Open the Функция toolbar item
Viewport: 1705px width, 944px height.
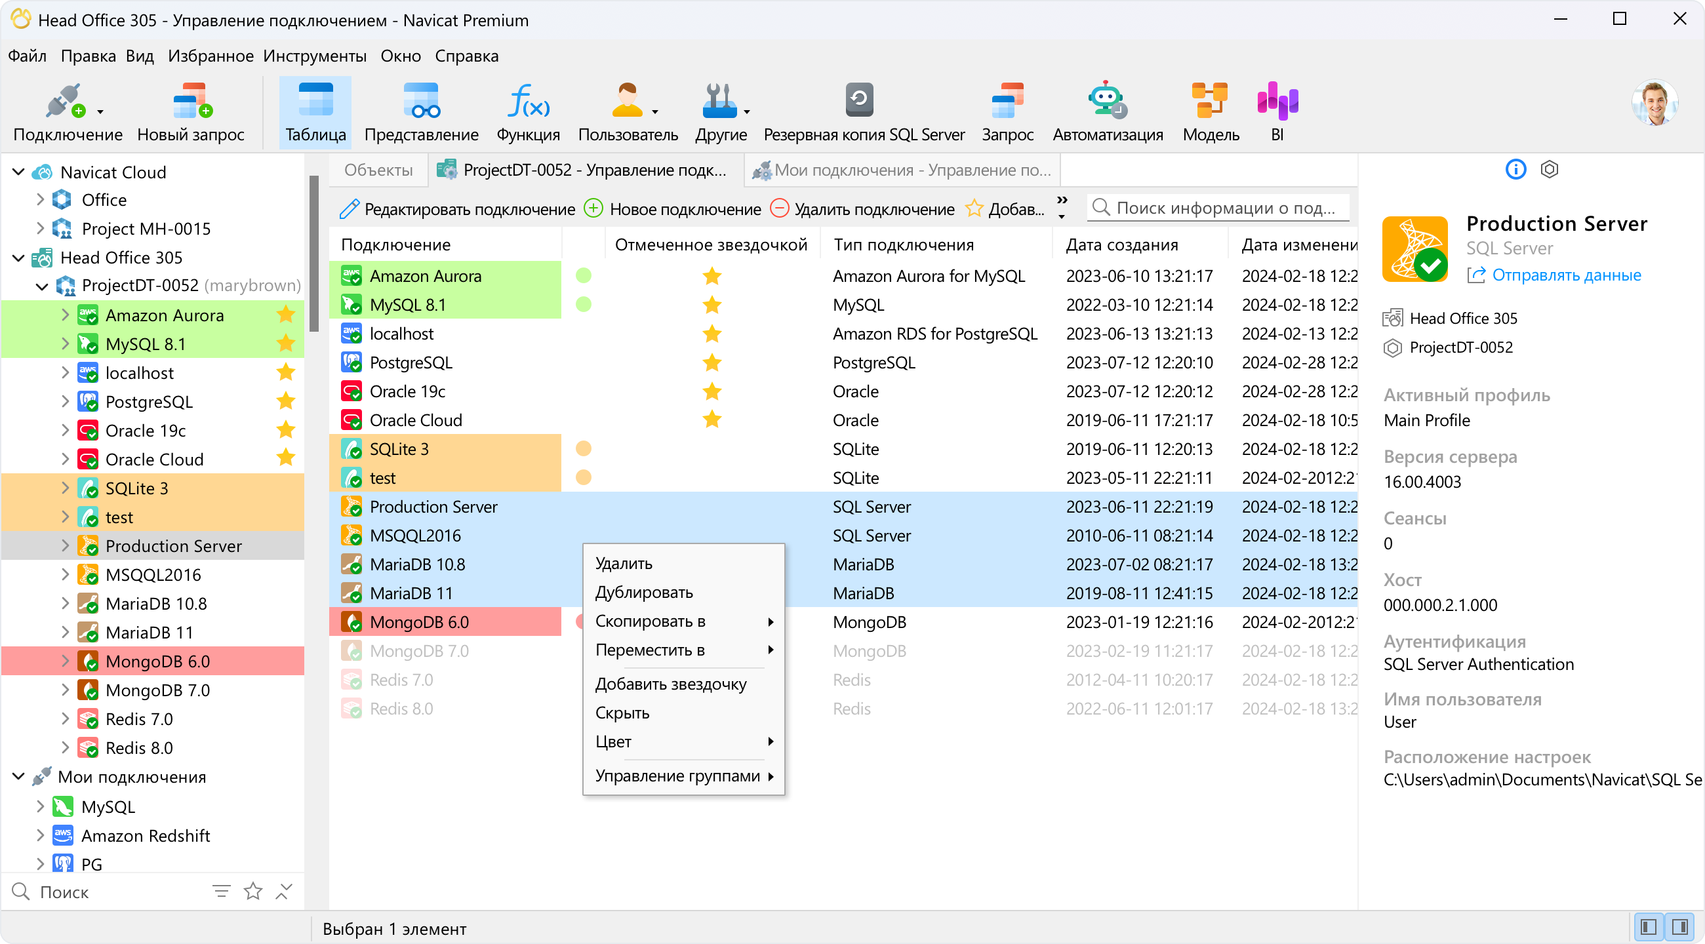pos(528,113)
